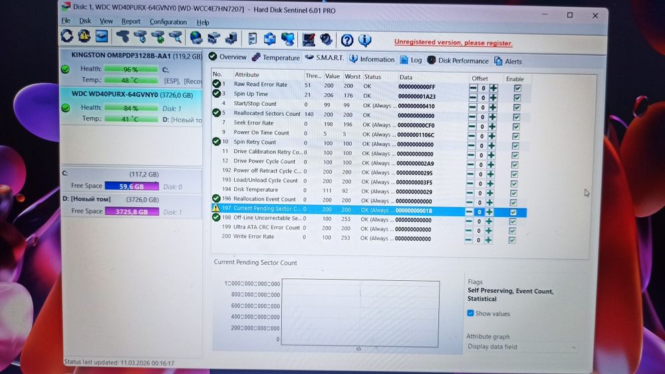Switch to the Log tab
Image resolution: width=665 pixels, height=374 pixels.
click(x=411, y=60)
